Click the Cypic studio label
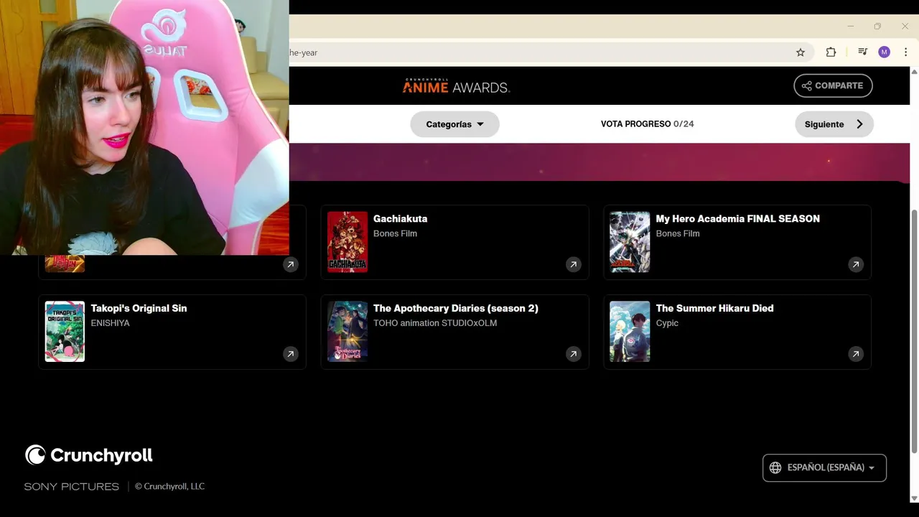The width and height of the screenshot is (919, 517). pyautogui.click(x=667, y=323)
